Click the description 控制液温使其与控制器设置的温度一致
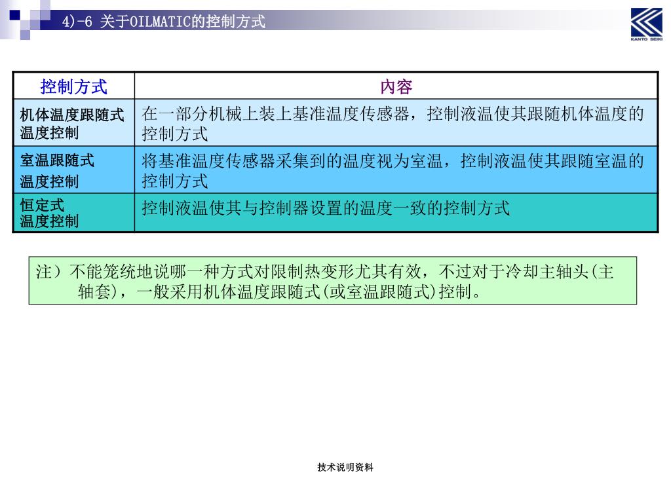 [x=396, y=213]
